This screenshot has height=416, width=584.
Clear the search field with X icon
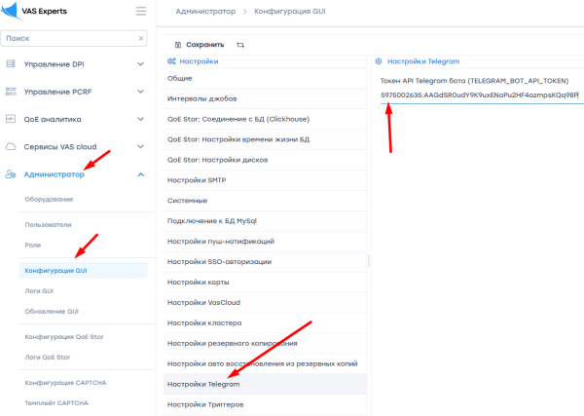141,39
